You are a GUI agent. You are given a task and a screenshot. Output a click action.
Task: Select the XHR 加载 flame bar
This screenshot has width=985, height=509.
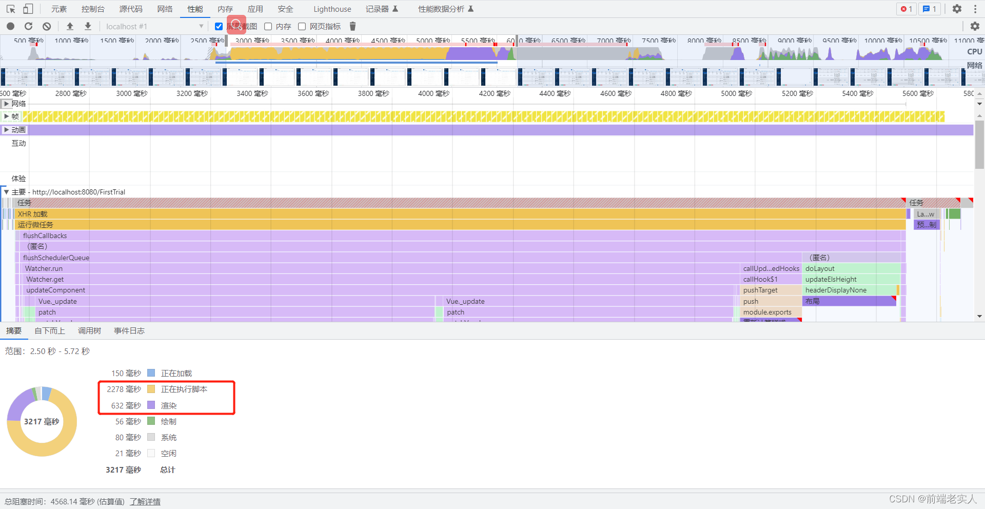460,214
